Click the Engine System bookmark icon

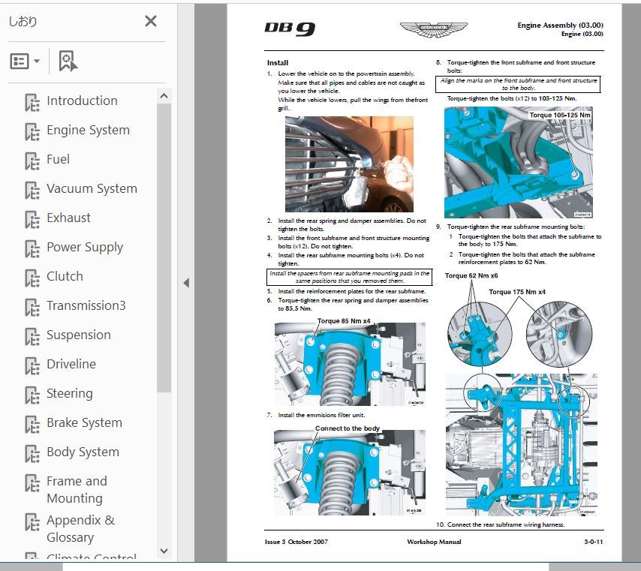pyautogui.click(x=32, y=131)
